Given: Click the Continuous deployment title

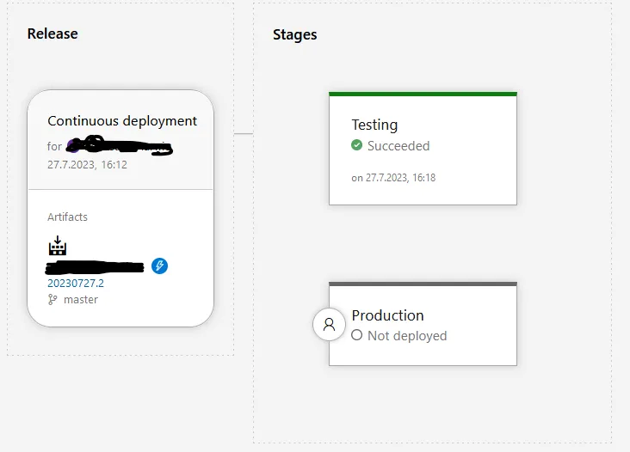Looking at the screenshot, I should click(x=122, y=121).
